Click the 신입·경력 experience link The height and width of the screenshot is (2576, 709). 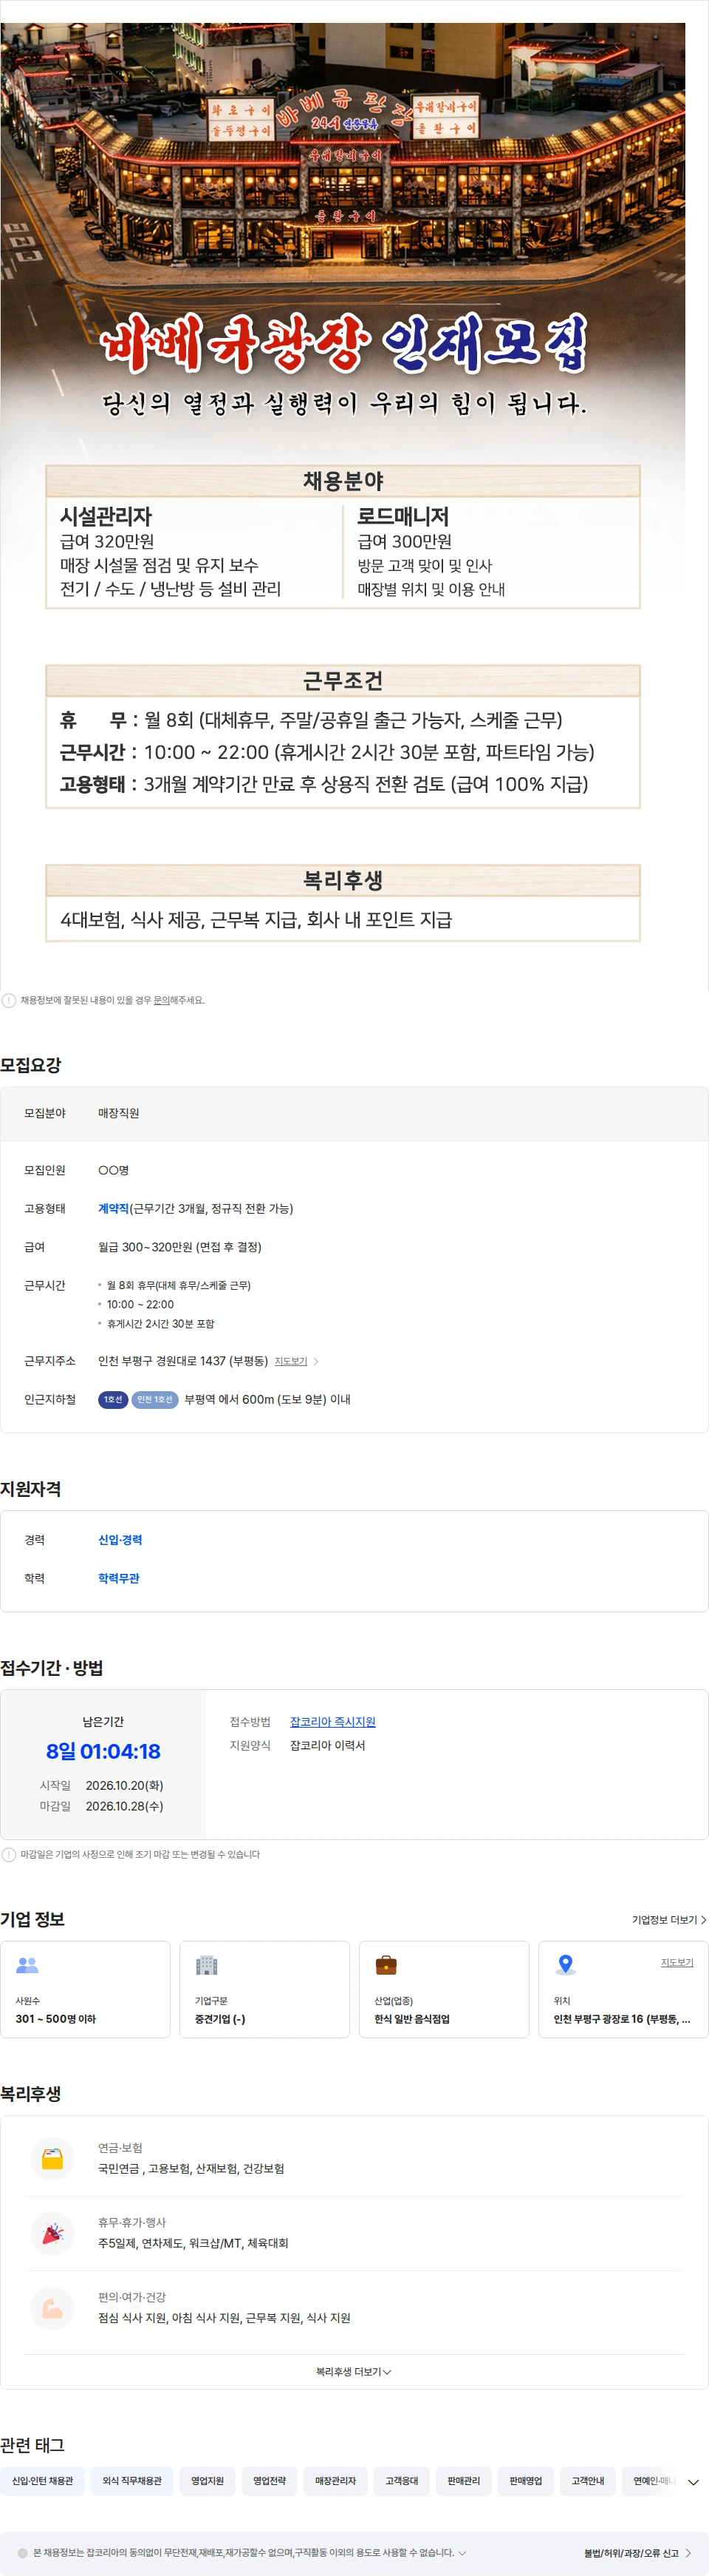tap(120, 1540)
